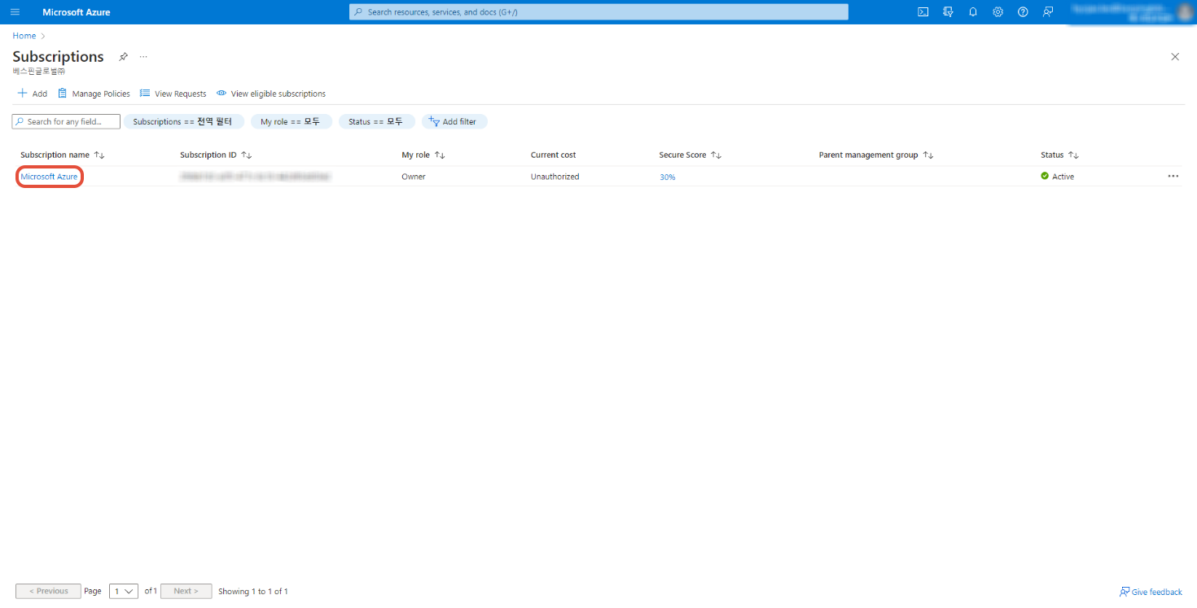Open Manage Policies
The height and width of the screenshot is (608, 1197).
coord(94,94)
